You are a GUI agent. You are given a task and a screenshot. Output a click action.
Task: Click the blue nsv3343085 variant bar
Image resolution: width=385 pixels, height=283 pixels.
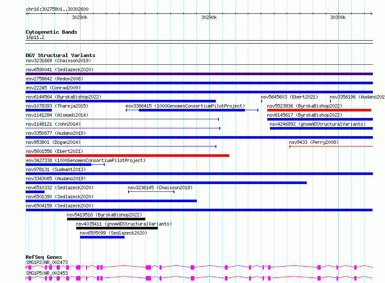click(x=166, y=183)
